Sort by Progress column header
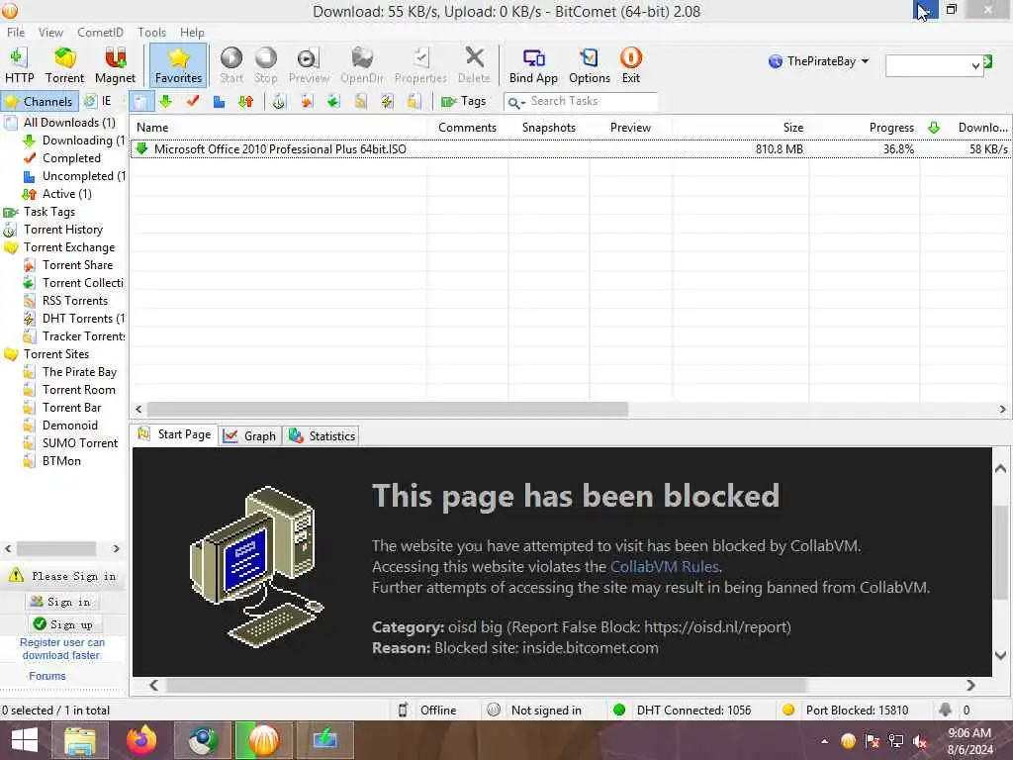This screenshot has width=1013, height=760. 891,128
